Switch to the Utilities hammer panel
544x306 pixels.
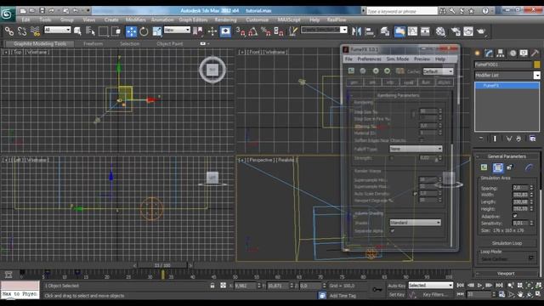(535, 53)
